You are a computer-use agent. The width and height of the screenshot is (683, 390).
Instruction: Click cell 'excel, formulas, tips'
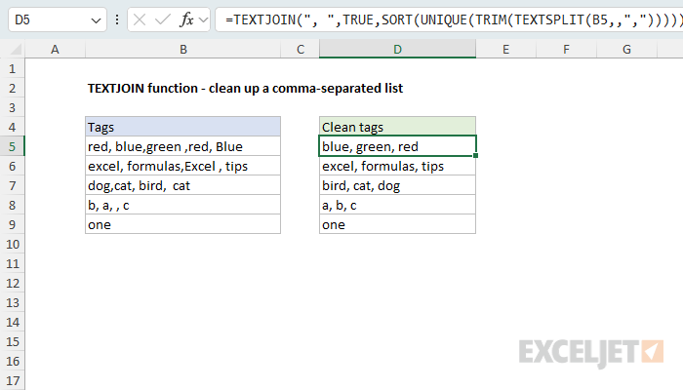[x=397, y=167]
